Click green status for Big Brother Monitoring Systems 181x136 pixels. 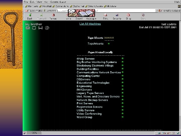click(123, 62)
